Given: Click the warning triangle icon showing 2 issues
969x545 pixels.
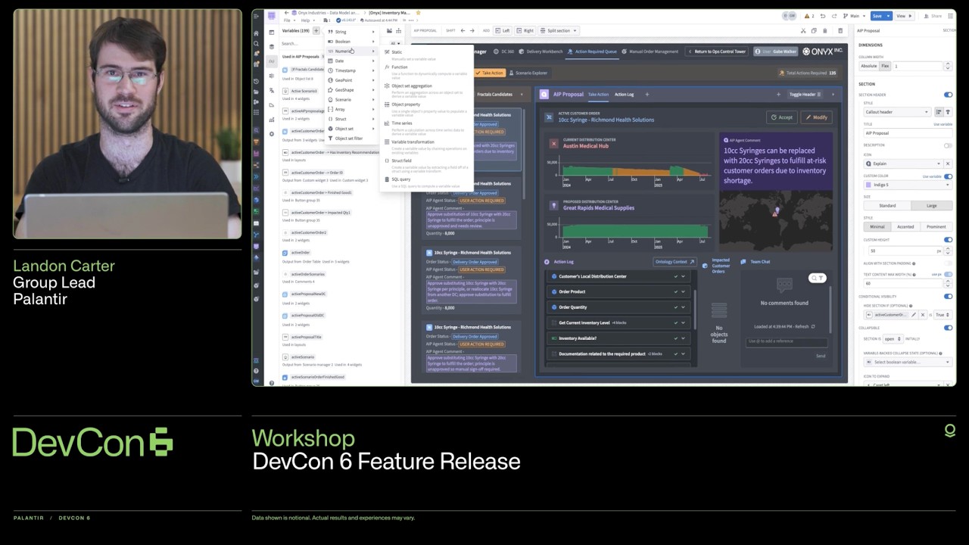Looking at the screenshot, I should pos(807,16).
